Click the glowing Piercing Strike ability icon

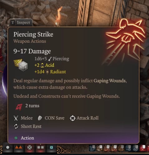125,40
